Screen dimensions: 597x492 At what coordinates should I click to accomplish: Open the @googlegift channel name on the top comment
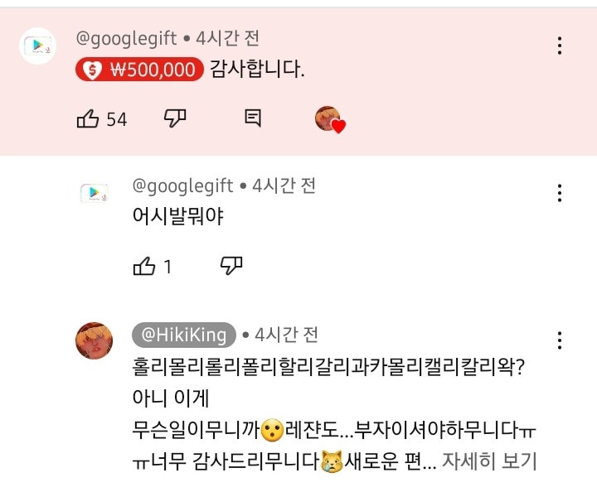(x=126, y=38)
